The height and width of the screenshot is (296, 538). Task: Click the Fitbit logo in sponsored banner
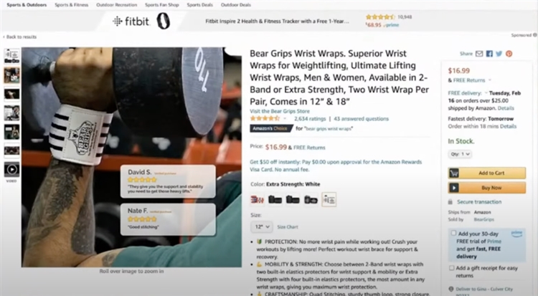click(x=131, y=22)
